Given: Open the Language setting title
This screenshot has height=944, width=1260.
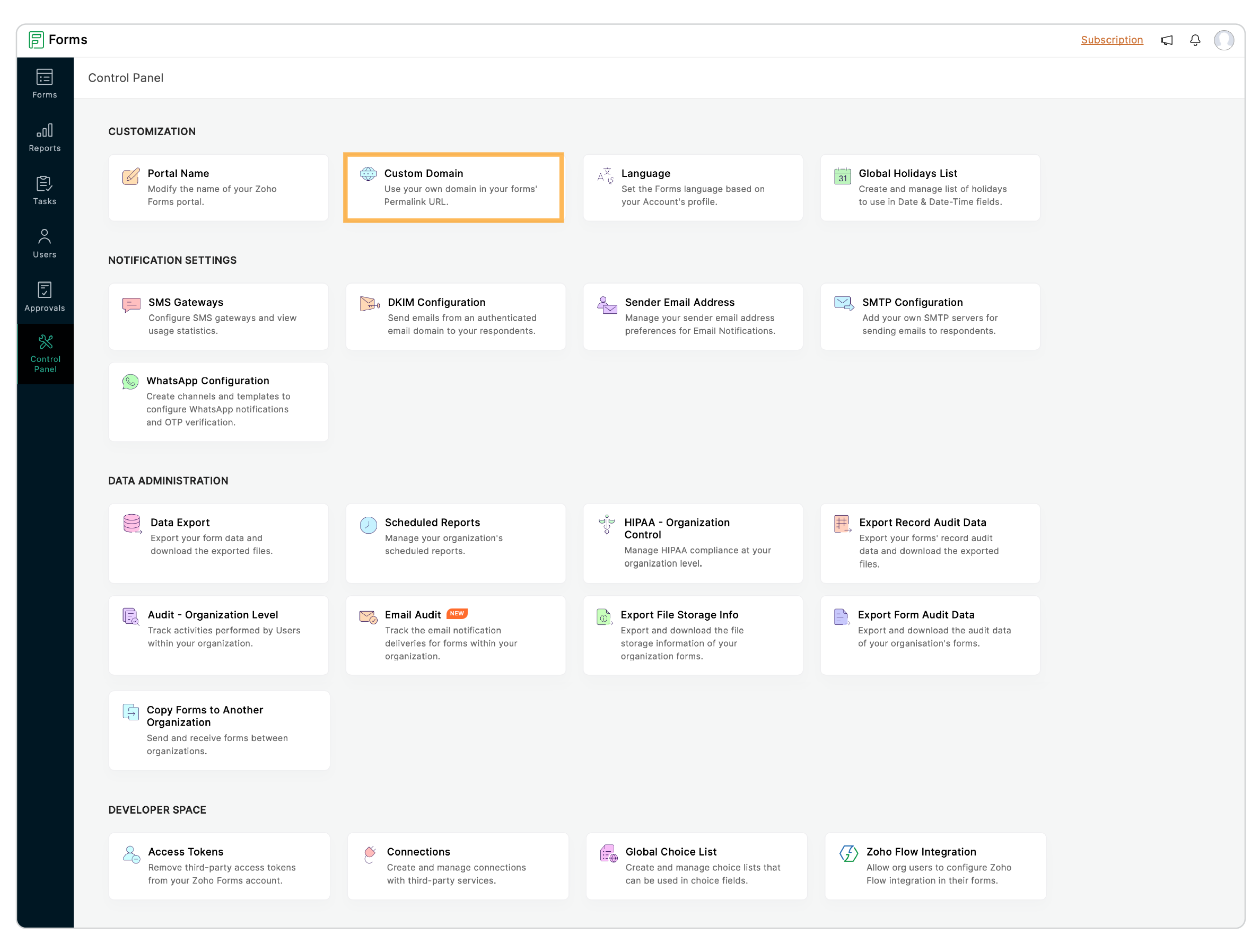Looking at the screenshot, I should click(x=645, y=173).
